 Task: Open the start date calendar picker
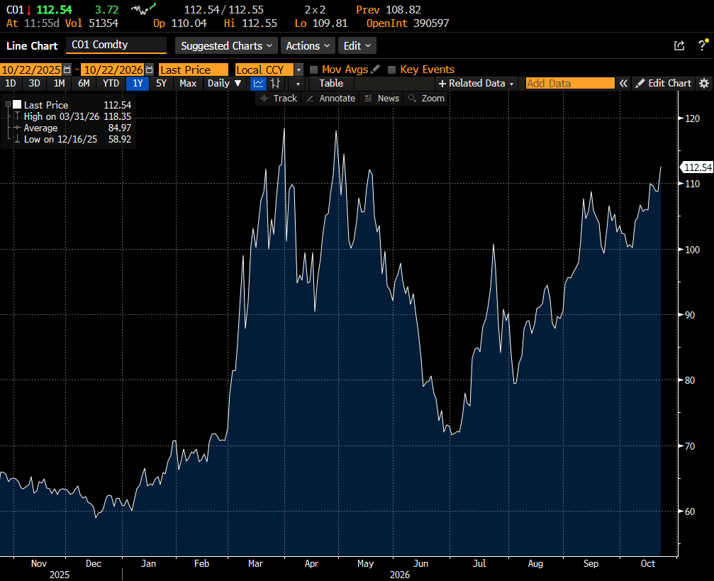pos(67,70)
